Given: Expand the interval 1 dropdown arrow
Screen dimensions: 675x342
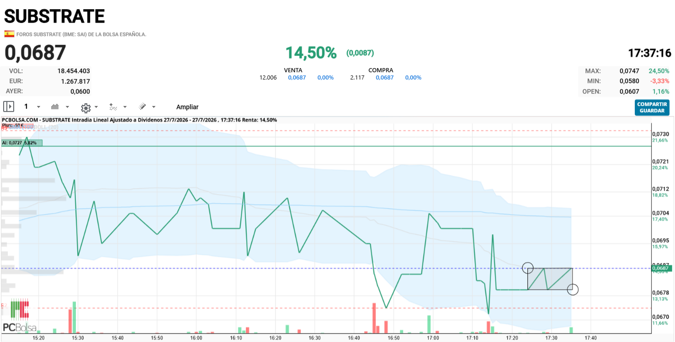Looking at the screenshot, I should [x=38, y=107].
